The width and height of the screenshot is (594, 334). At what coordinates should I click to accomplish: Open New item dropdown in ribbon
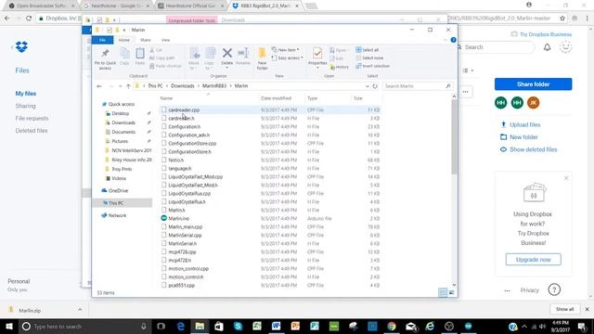(x=286, y=49)
